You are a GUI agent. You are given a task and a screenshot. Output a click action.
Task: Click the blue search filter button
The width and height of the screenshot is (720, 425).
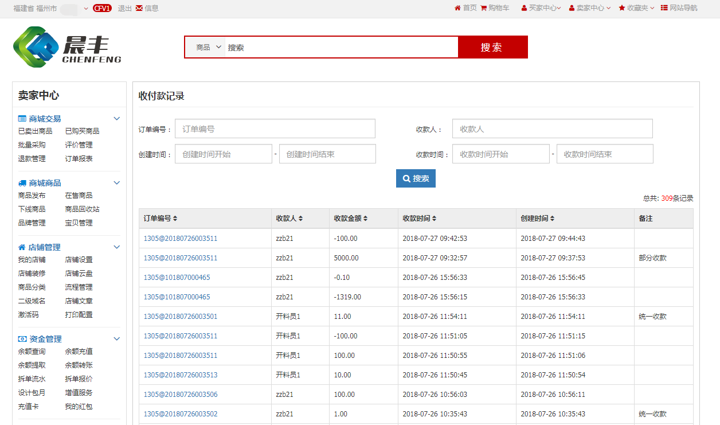[x=416, y=178]
